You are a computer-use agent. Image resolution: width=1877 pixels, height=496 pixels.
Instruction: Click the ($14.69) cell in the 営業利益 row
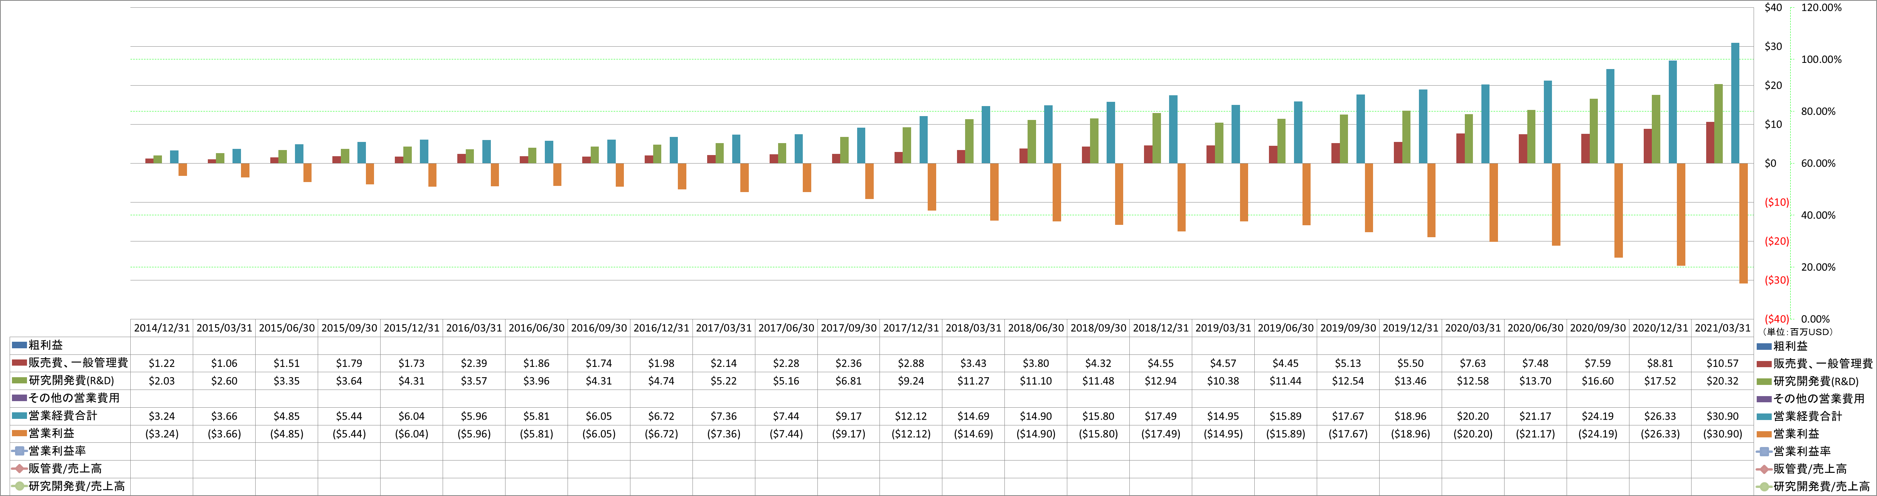(974, 434)
